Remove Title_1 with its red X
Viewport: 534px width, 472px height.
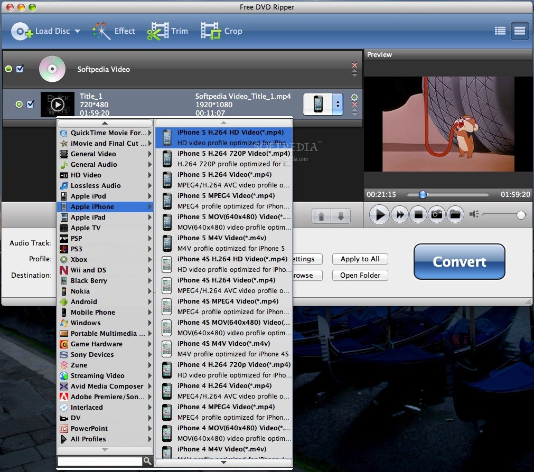(354, 105)
